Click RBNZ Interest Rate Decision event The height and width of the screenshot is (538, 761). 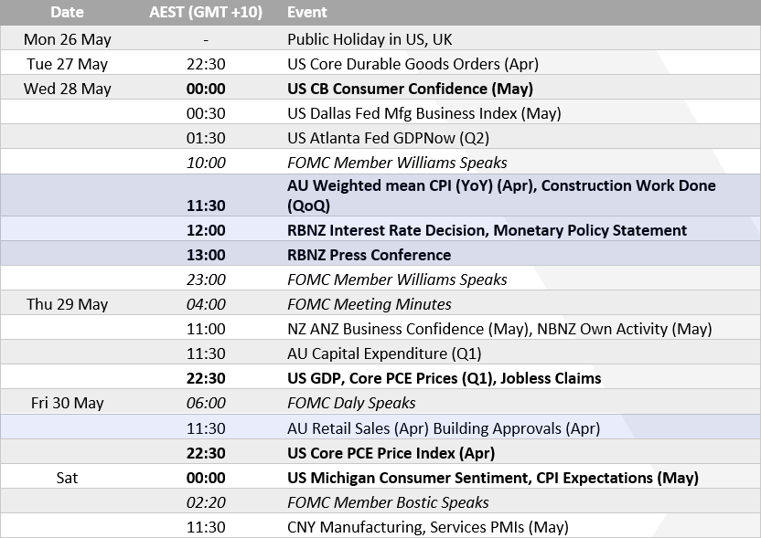pyautogui.click(x=487, y=230)
